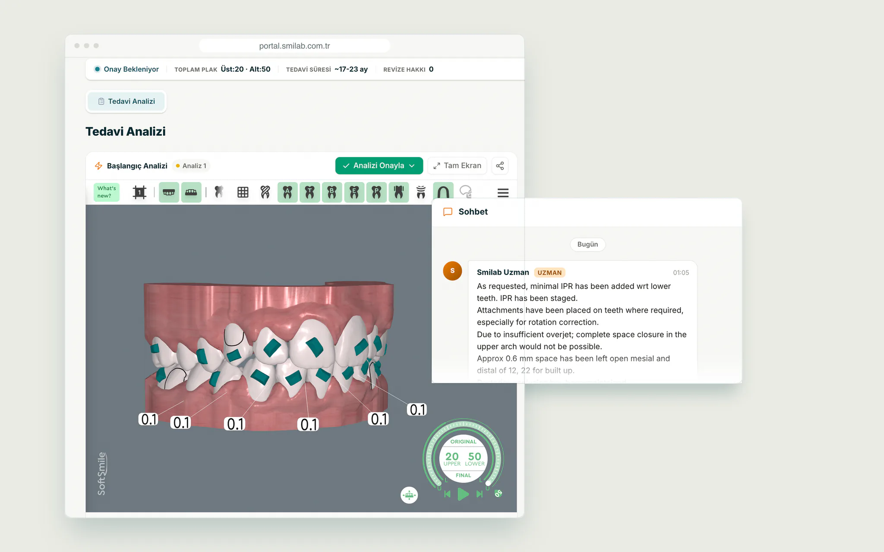Open the hamburger menu in viewer toolbar
The height and width of the screenshot is (552, 884).
coord(503,193)
